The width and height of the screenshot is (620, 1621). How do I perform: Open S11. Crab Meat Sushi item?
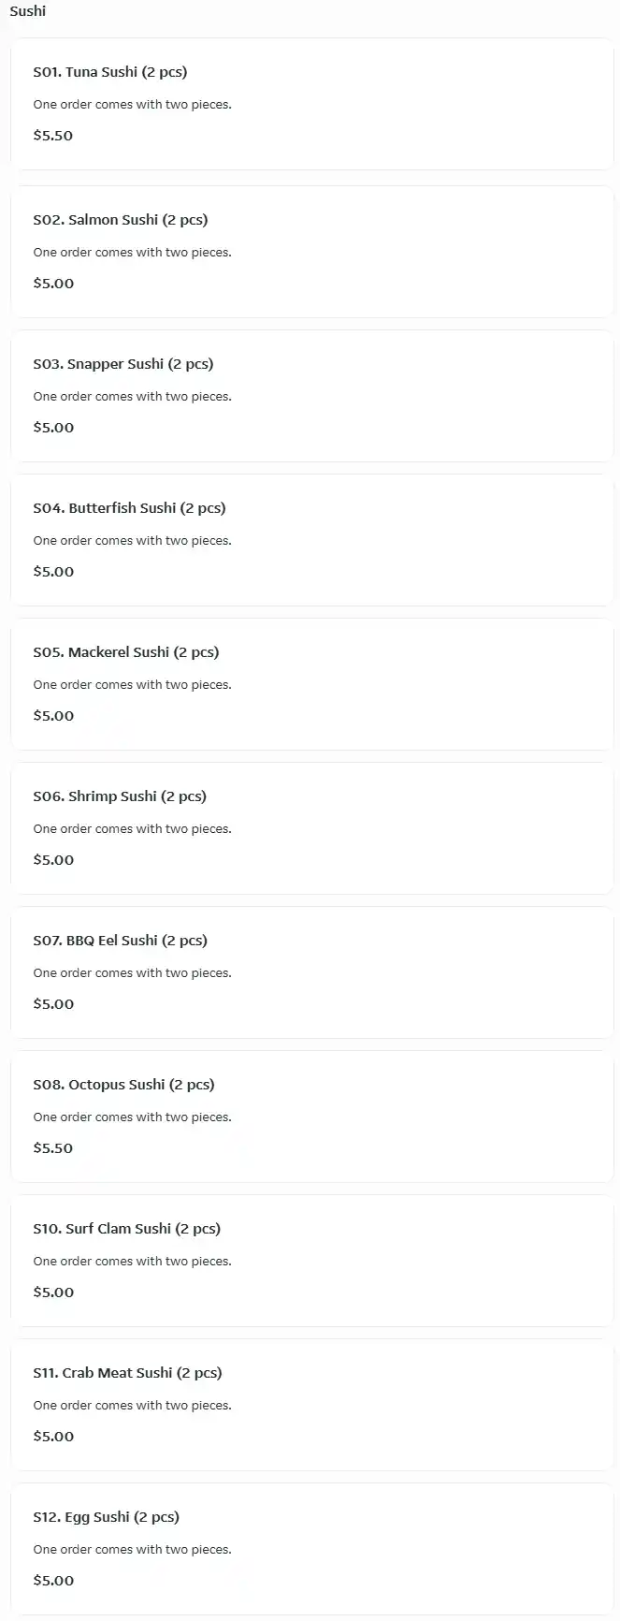(x=128, y=1373)
